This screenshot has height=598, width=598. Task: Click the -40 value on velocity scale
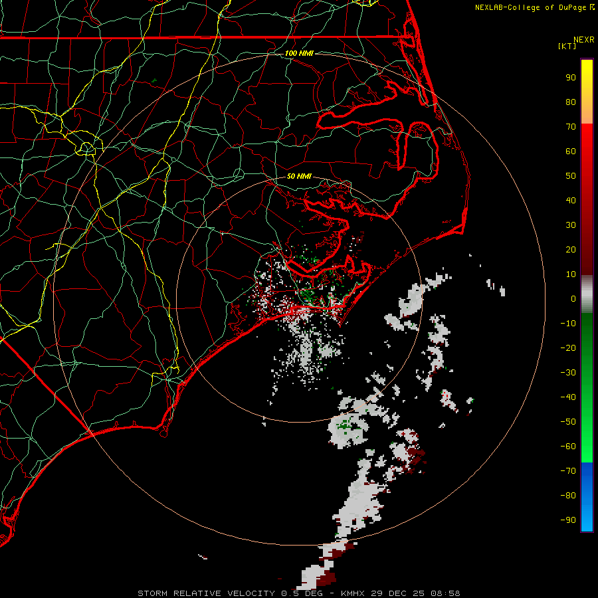pyautogui.click(x=568, y=397)
